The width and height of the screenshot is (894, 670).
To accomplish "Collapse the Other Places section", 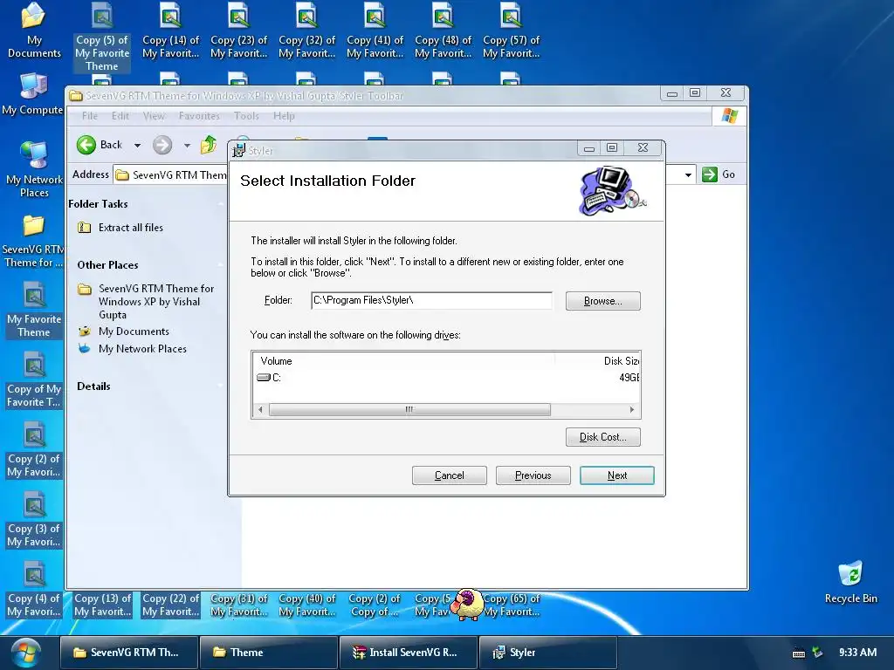I will point(220,265).
